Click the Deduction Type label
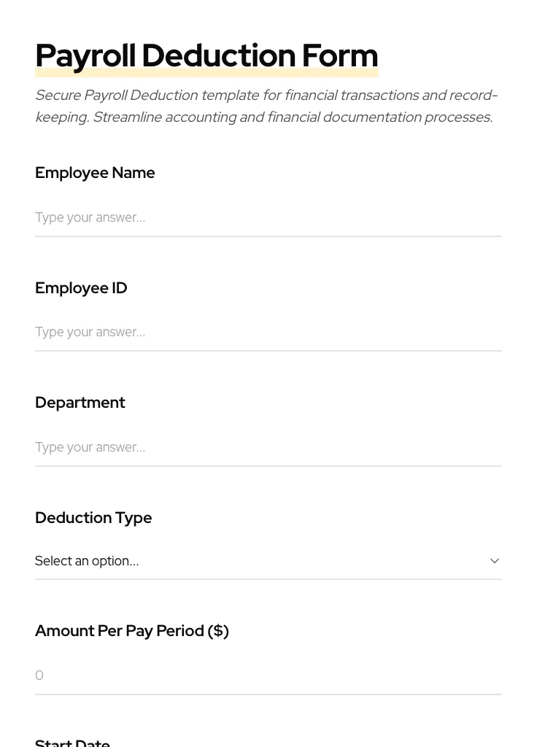The height and width of the screenshot is (747, 537). point(93,517)
